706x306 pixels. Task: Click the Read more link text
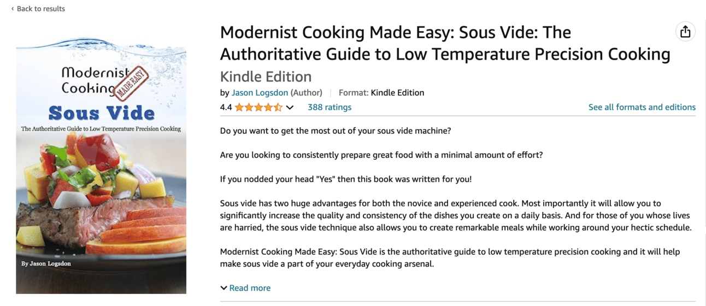pos(250,288)
